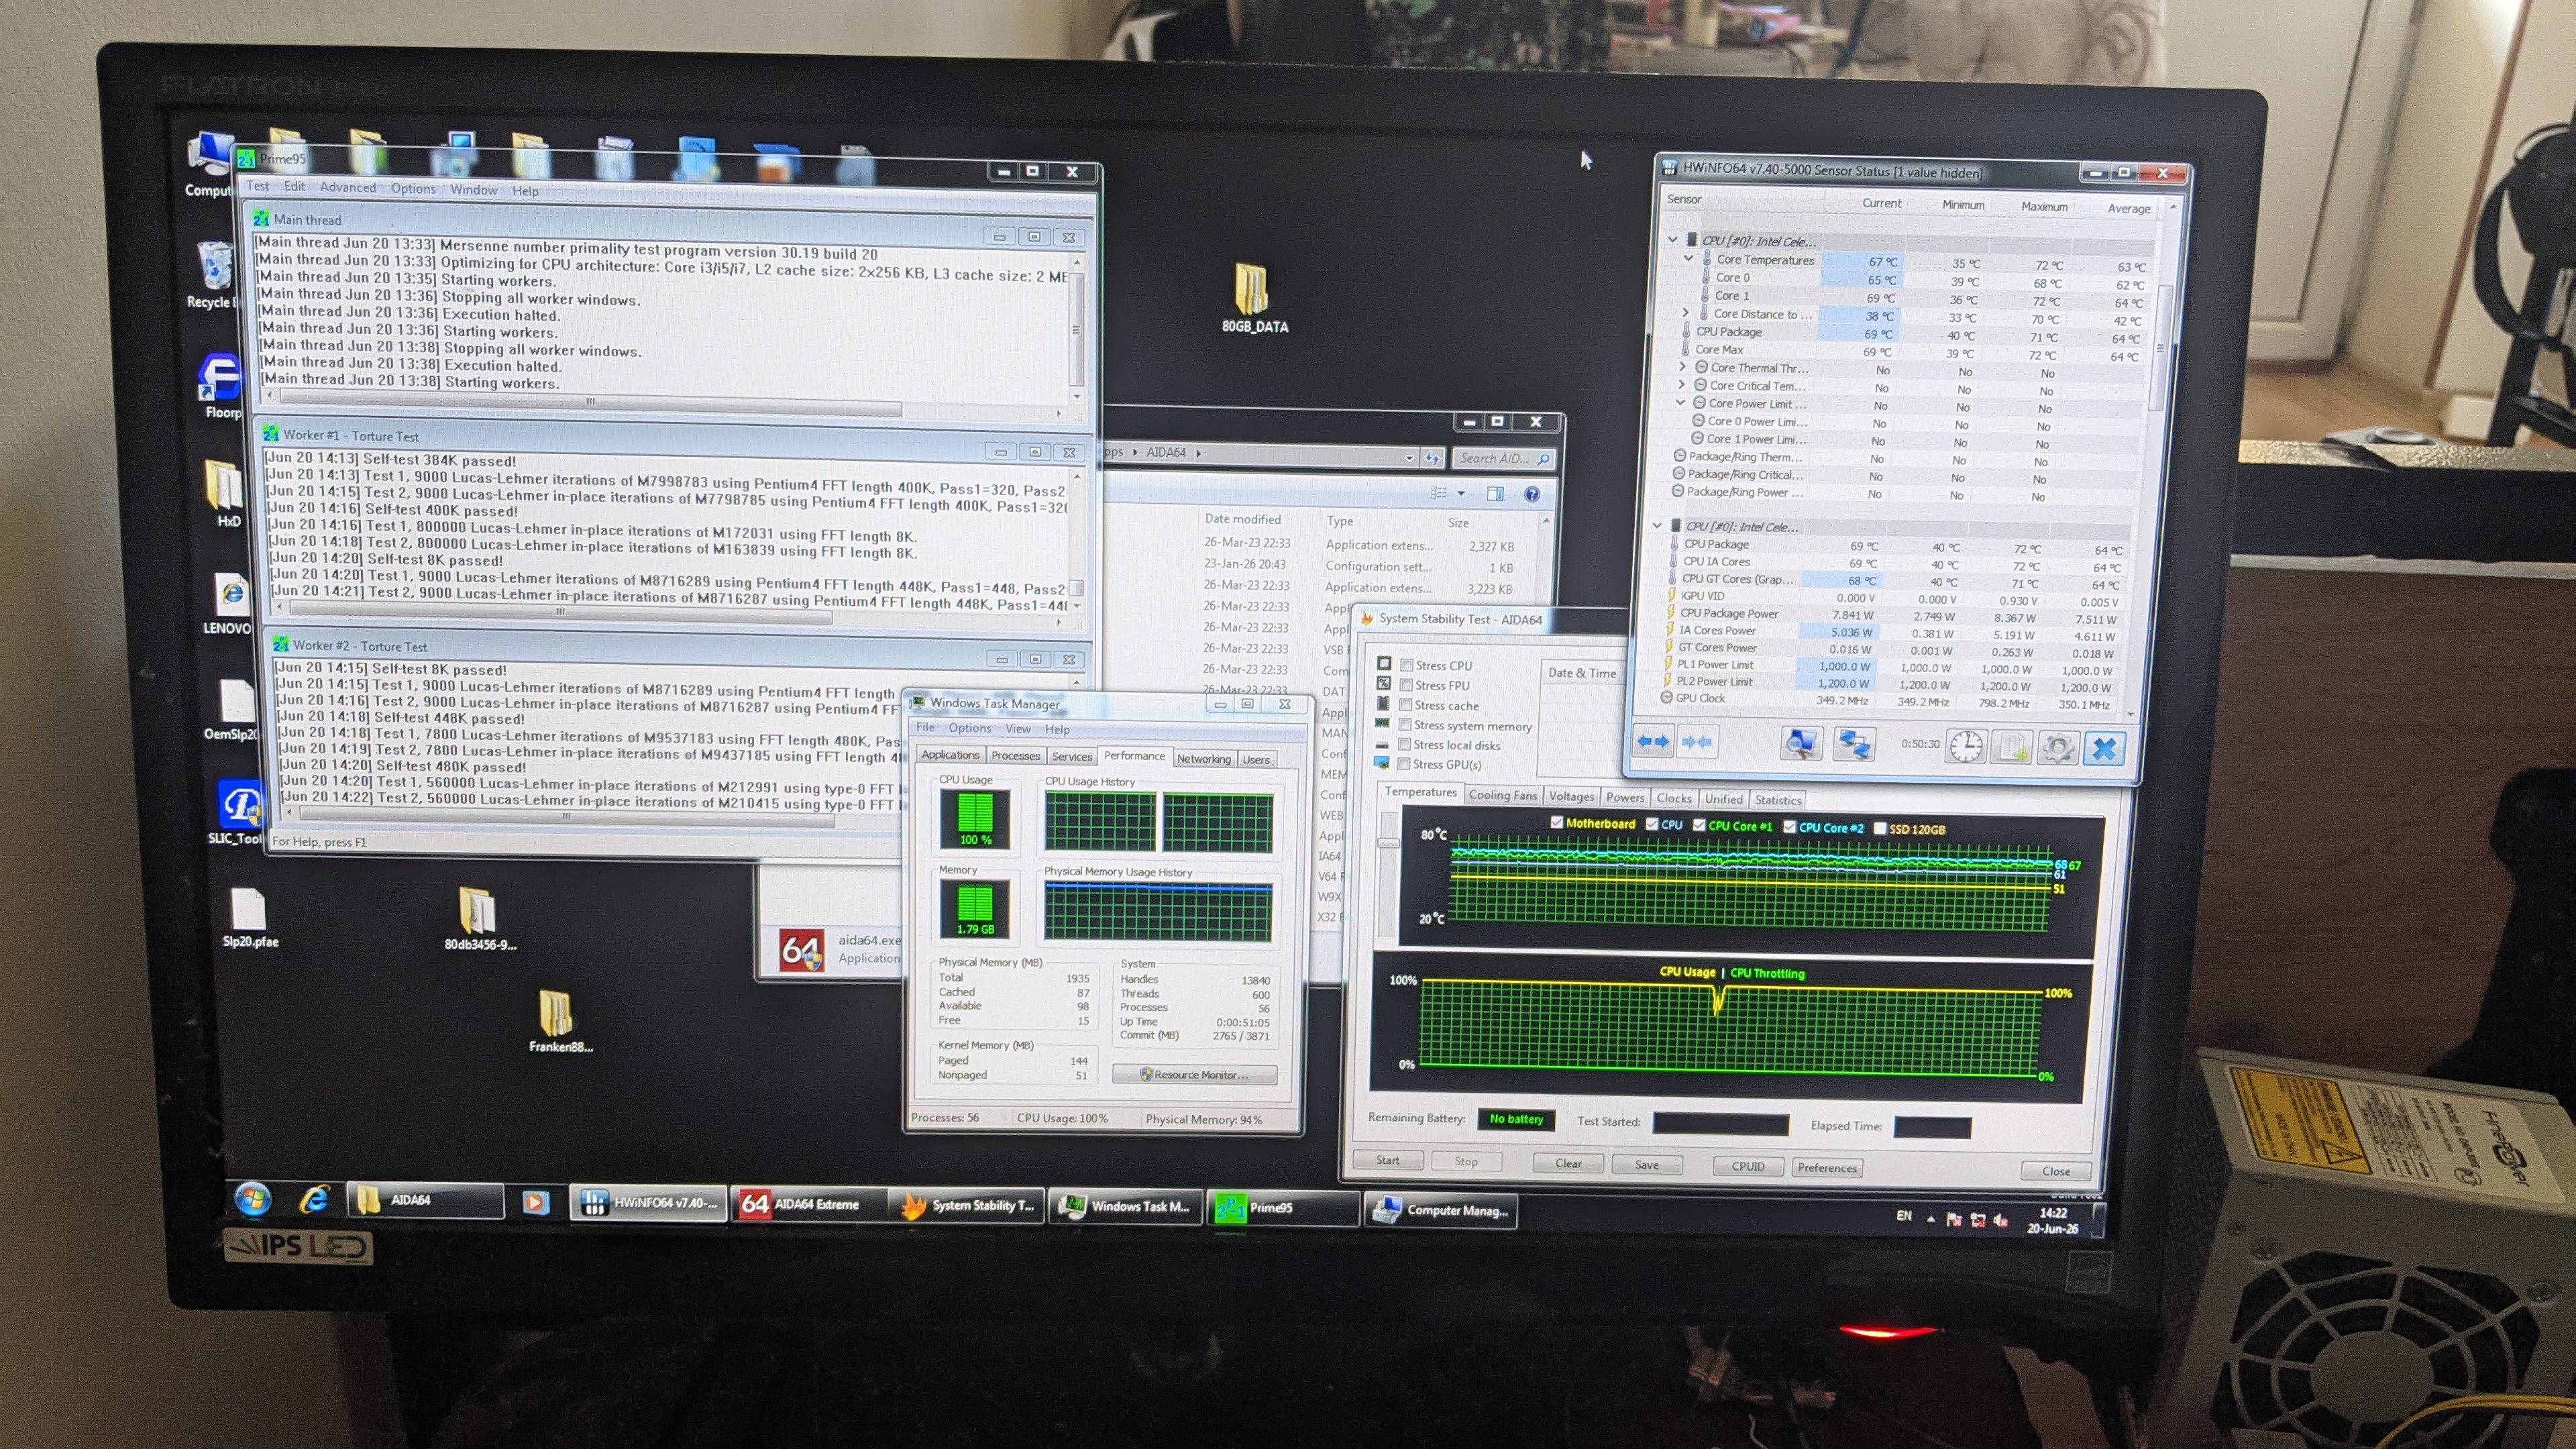Enable the Stress FPU checkbox

click(1406, 685)
